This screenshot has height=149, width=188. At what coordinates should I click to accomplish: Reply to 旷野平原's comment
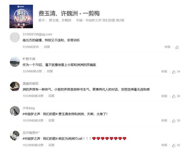[x=50, y=71]
